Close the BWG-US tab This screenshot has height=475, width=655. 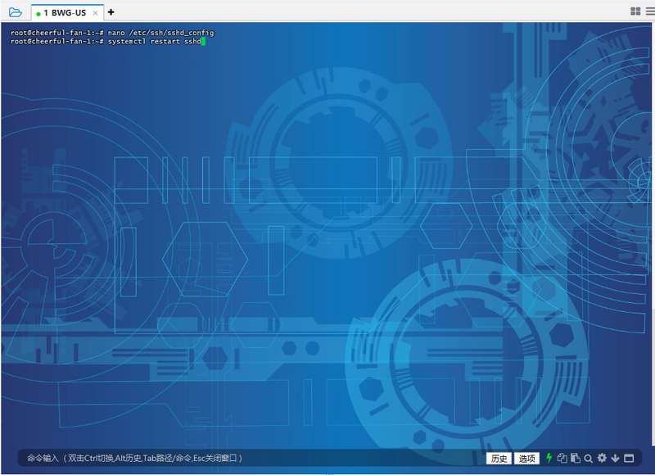tap(95, 12)
